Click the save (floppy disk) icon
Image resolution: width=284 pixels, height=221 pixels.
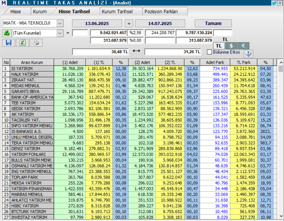click(9, 43)
